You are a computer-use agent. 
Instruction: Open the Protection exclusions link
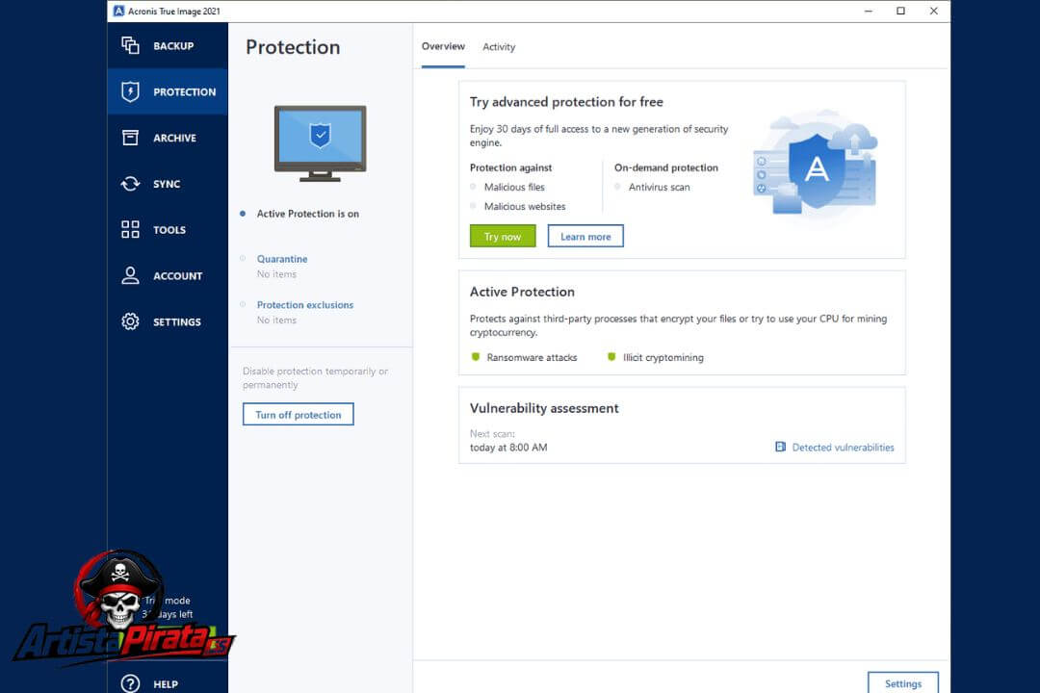click(x=305, y=304)
